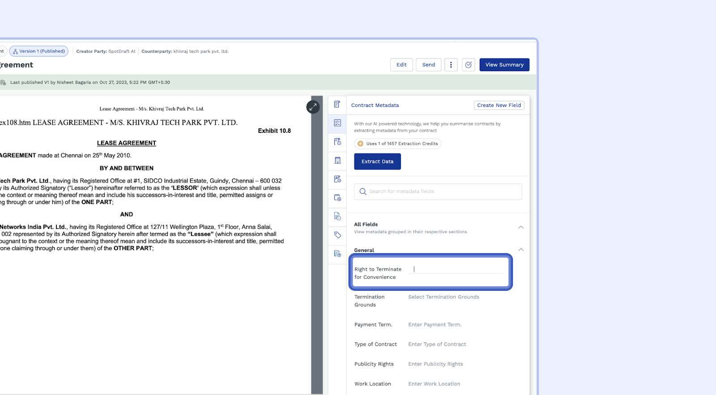Screen dimensions: 716x395
Task: Collapse the All Fields section
Action: coord(521,227)
